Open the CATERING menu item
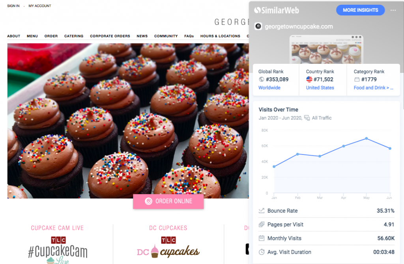 tap(74, 36)
